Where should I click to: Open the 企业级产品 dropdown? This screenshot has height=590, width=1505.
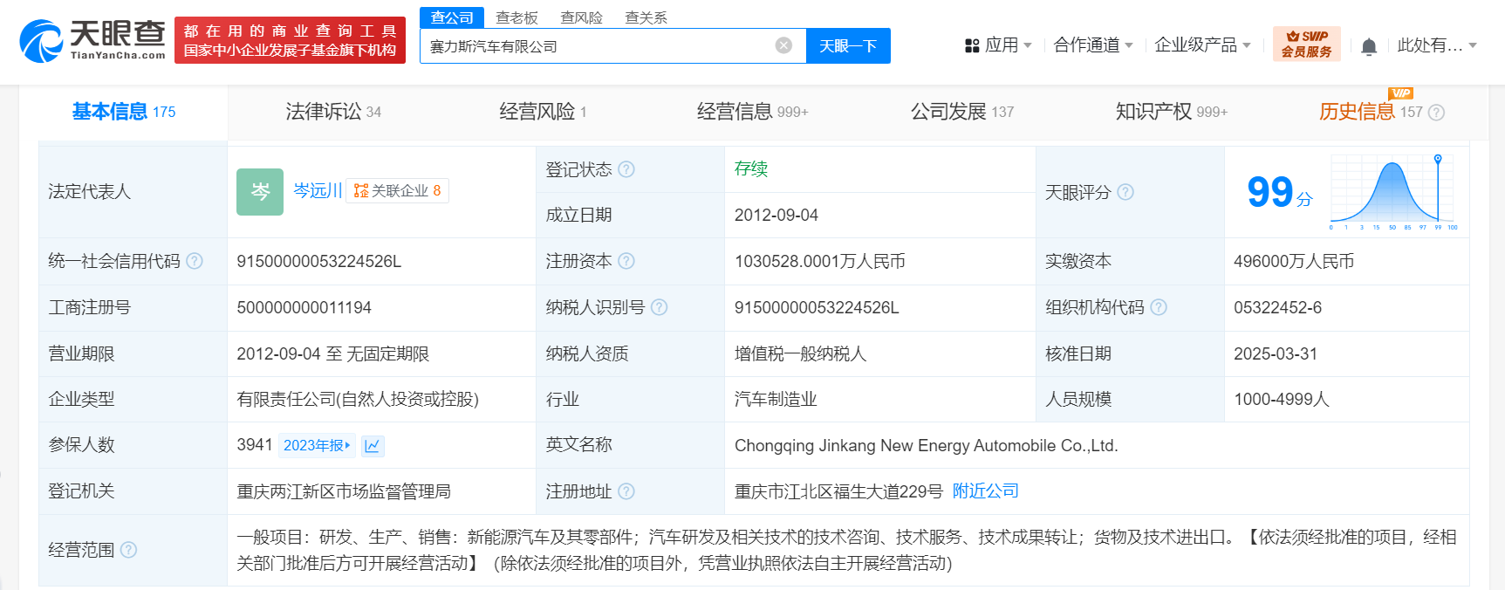point(1202,45)
